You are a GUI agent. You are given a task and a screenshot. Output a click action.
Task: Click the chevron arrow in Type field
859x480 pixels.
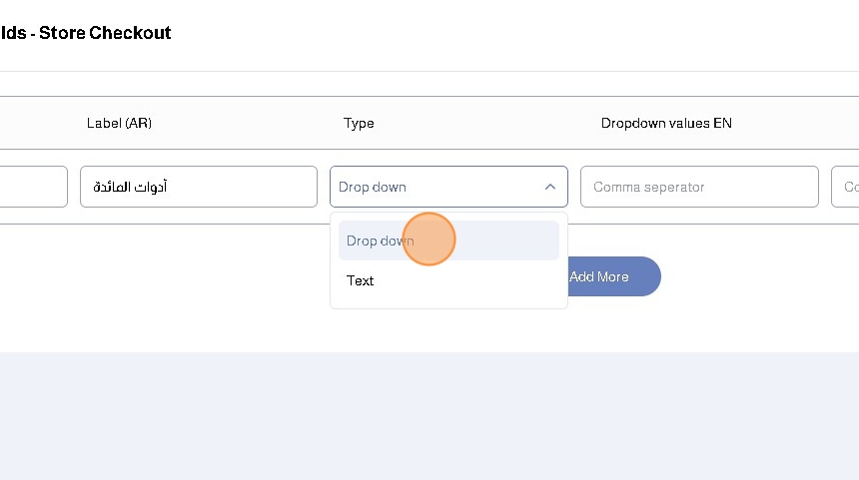[x=549, y=187]
